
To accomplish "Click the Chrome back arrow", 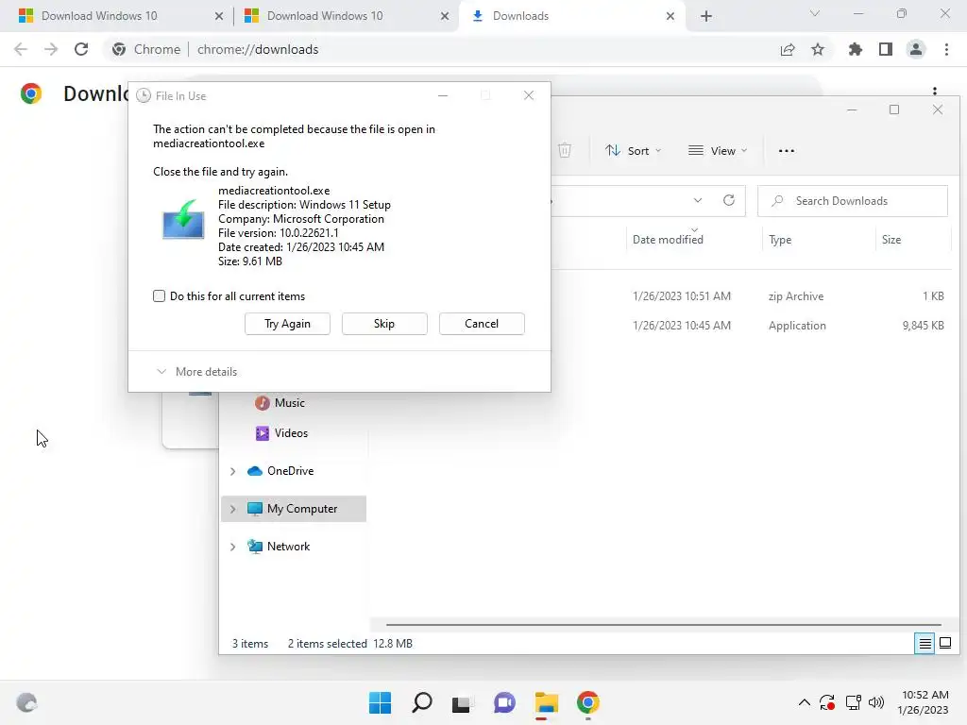I will (x=21, y=49).
